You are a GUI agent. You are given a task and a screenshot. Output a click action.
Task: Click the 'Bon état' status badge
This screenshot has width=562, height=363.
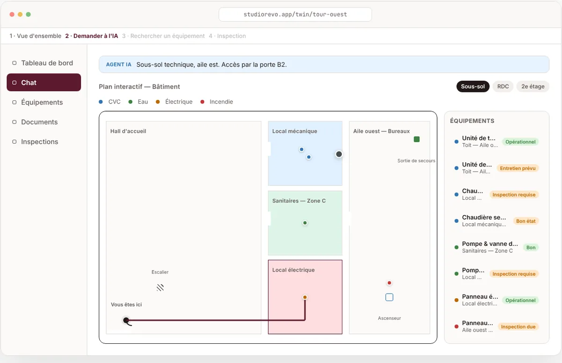point(525,221)
